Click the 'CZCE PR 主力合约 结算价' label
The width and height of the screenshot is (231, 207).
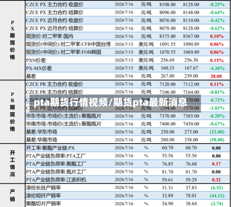click(x=55, y=92)
